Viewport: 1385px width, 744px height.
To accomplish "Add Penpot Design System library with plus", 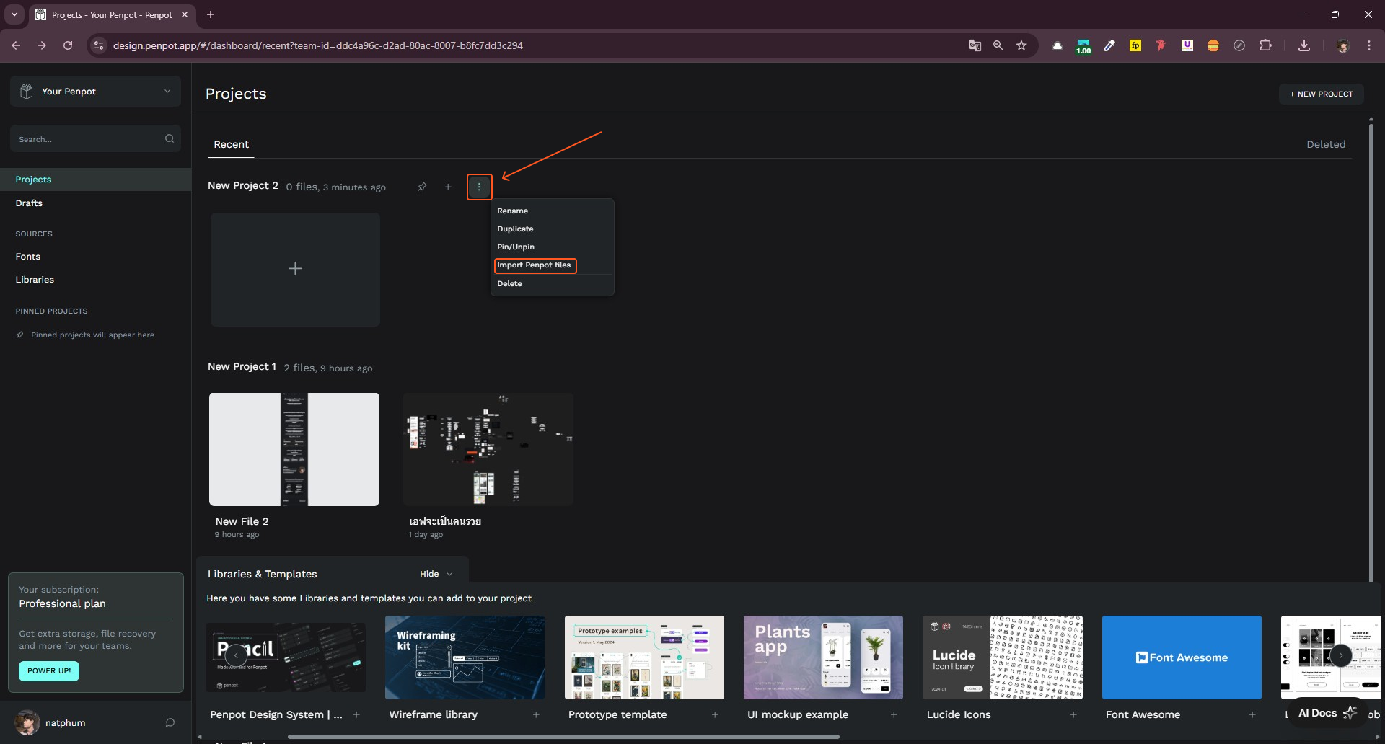I will pos(356,714).
